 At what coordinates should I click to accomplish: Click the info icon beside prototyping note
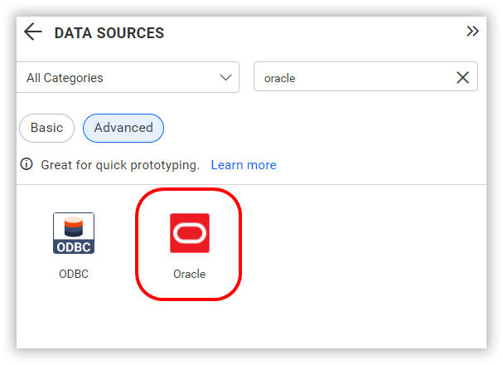27,164
